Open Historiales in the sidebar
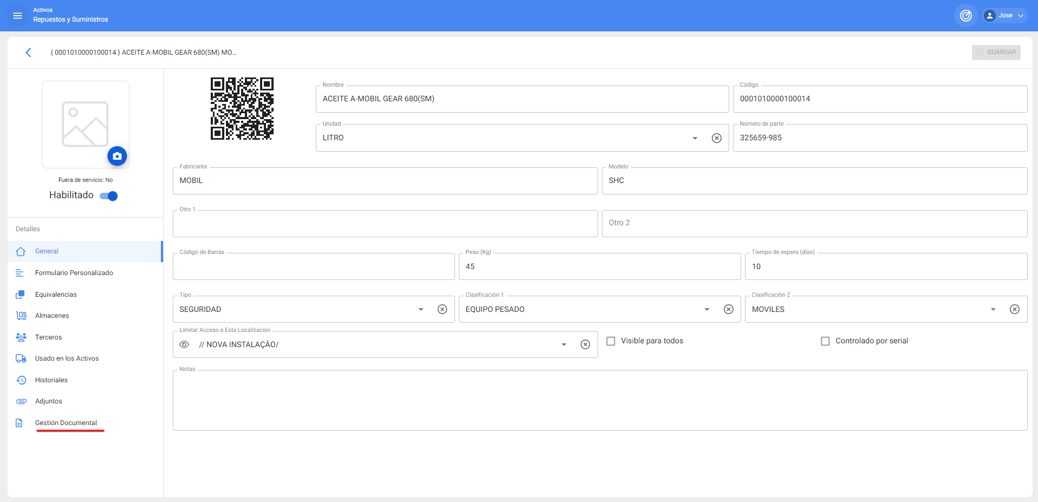 [x=51, y=380]
